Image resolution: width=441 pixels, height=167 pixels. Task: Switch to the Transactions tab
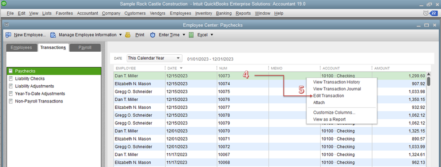click(53, 48)
